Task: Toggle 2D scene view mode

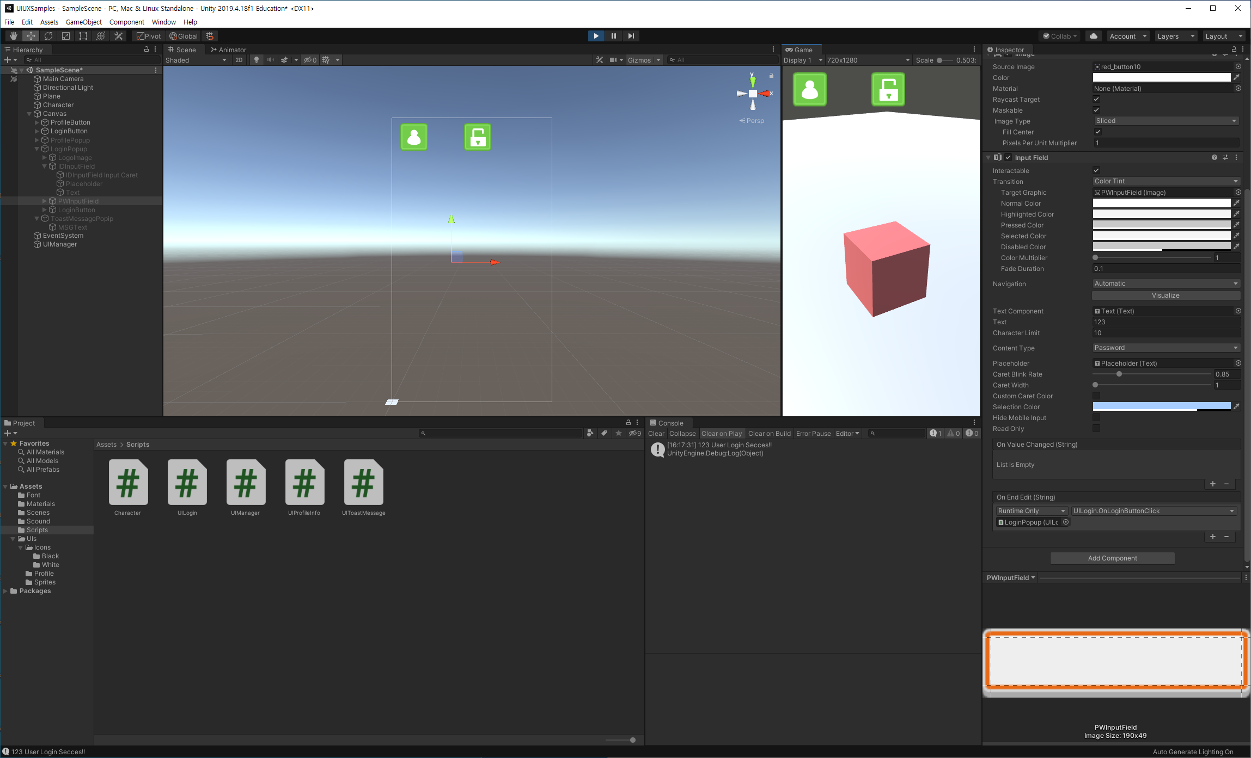Action: click(x=239, y=60)
